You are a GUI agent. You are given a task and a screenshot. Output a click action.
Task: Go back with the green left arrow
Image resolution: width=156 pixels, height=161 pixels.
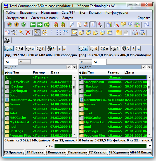(33, 25)
